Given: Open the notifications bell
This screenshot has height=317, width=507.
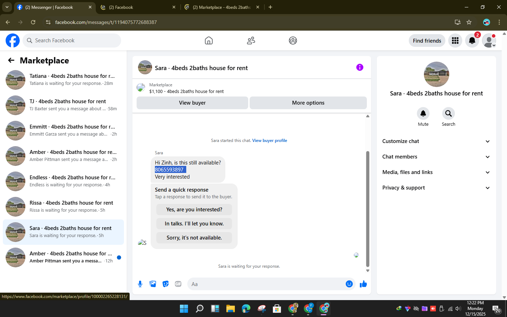Looking at the screenshot, I should tap(472, 41).
